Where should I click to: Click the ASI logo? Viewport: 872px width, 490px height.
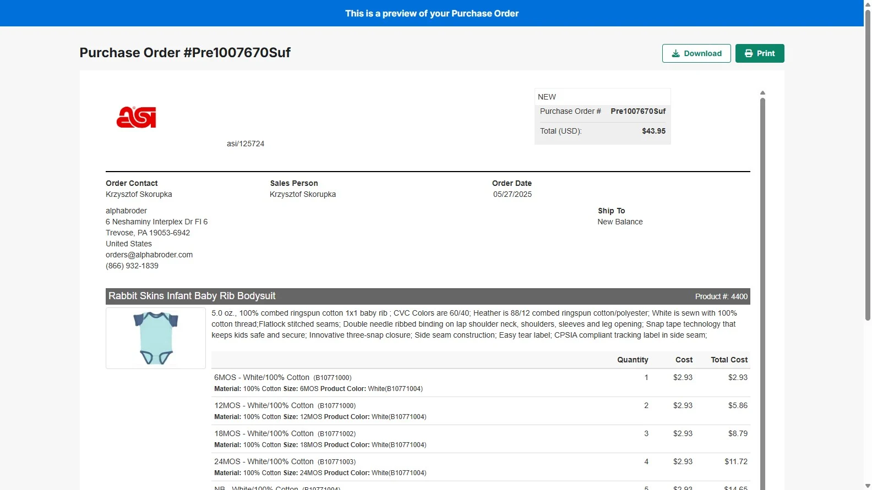tap(136, 117)
